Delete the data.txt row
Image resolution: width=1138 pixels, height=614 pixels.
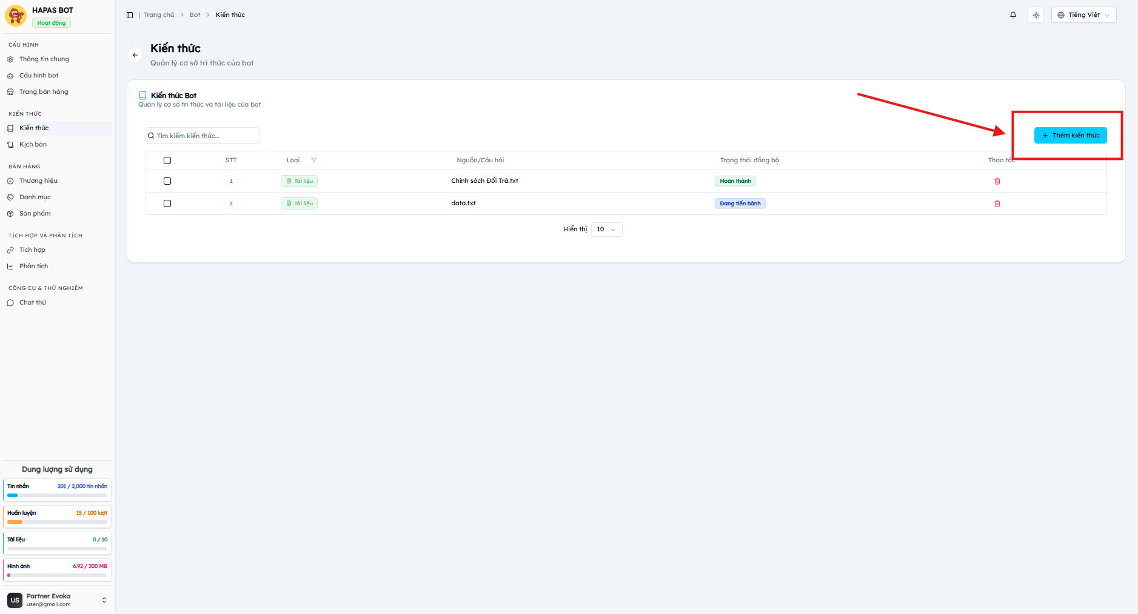point(997,203)
